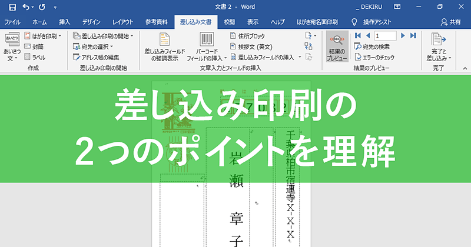
Task: Click the 操作アシスト lightbulb search box
Action: point(372,22)
